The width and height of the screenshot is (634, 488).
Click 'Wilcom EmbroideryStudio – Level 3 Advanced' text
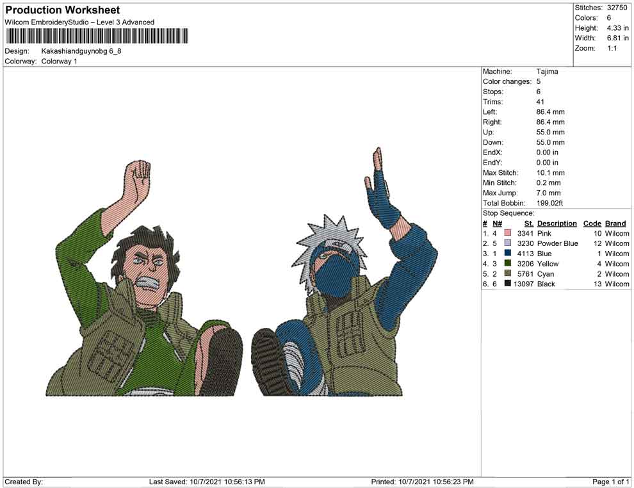pyautogui.click(x=79, y=22)
